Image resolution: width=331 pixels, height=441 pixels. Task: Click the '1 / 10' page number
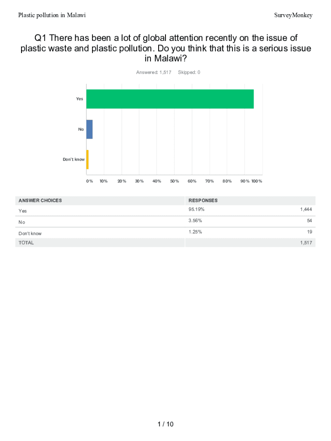165,424
